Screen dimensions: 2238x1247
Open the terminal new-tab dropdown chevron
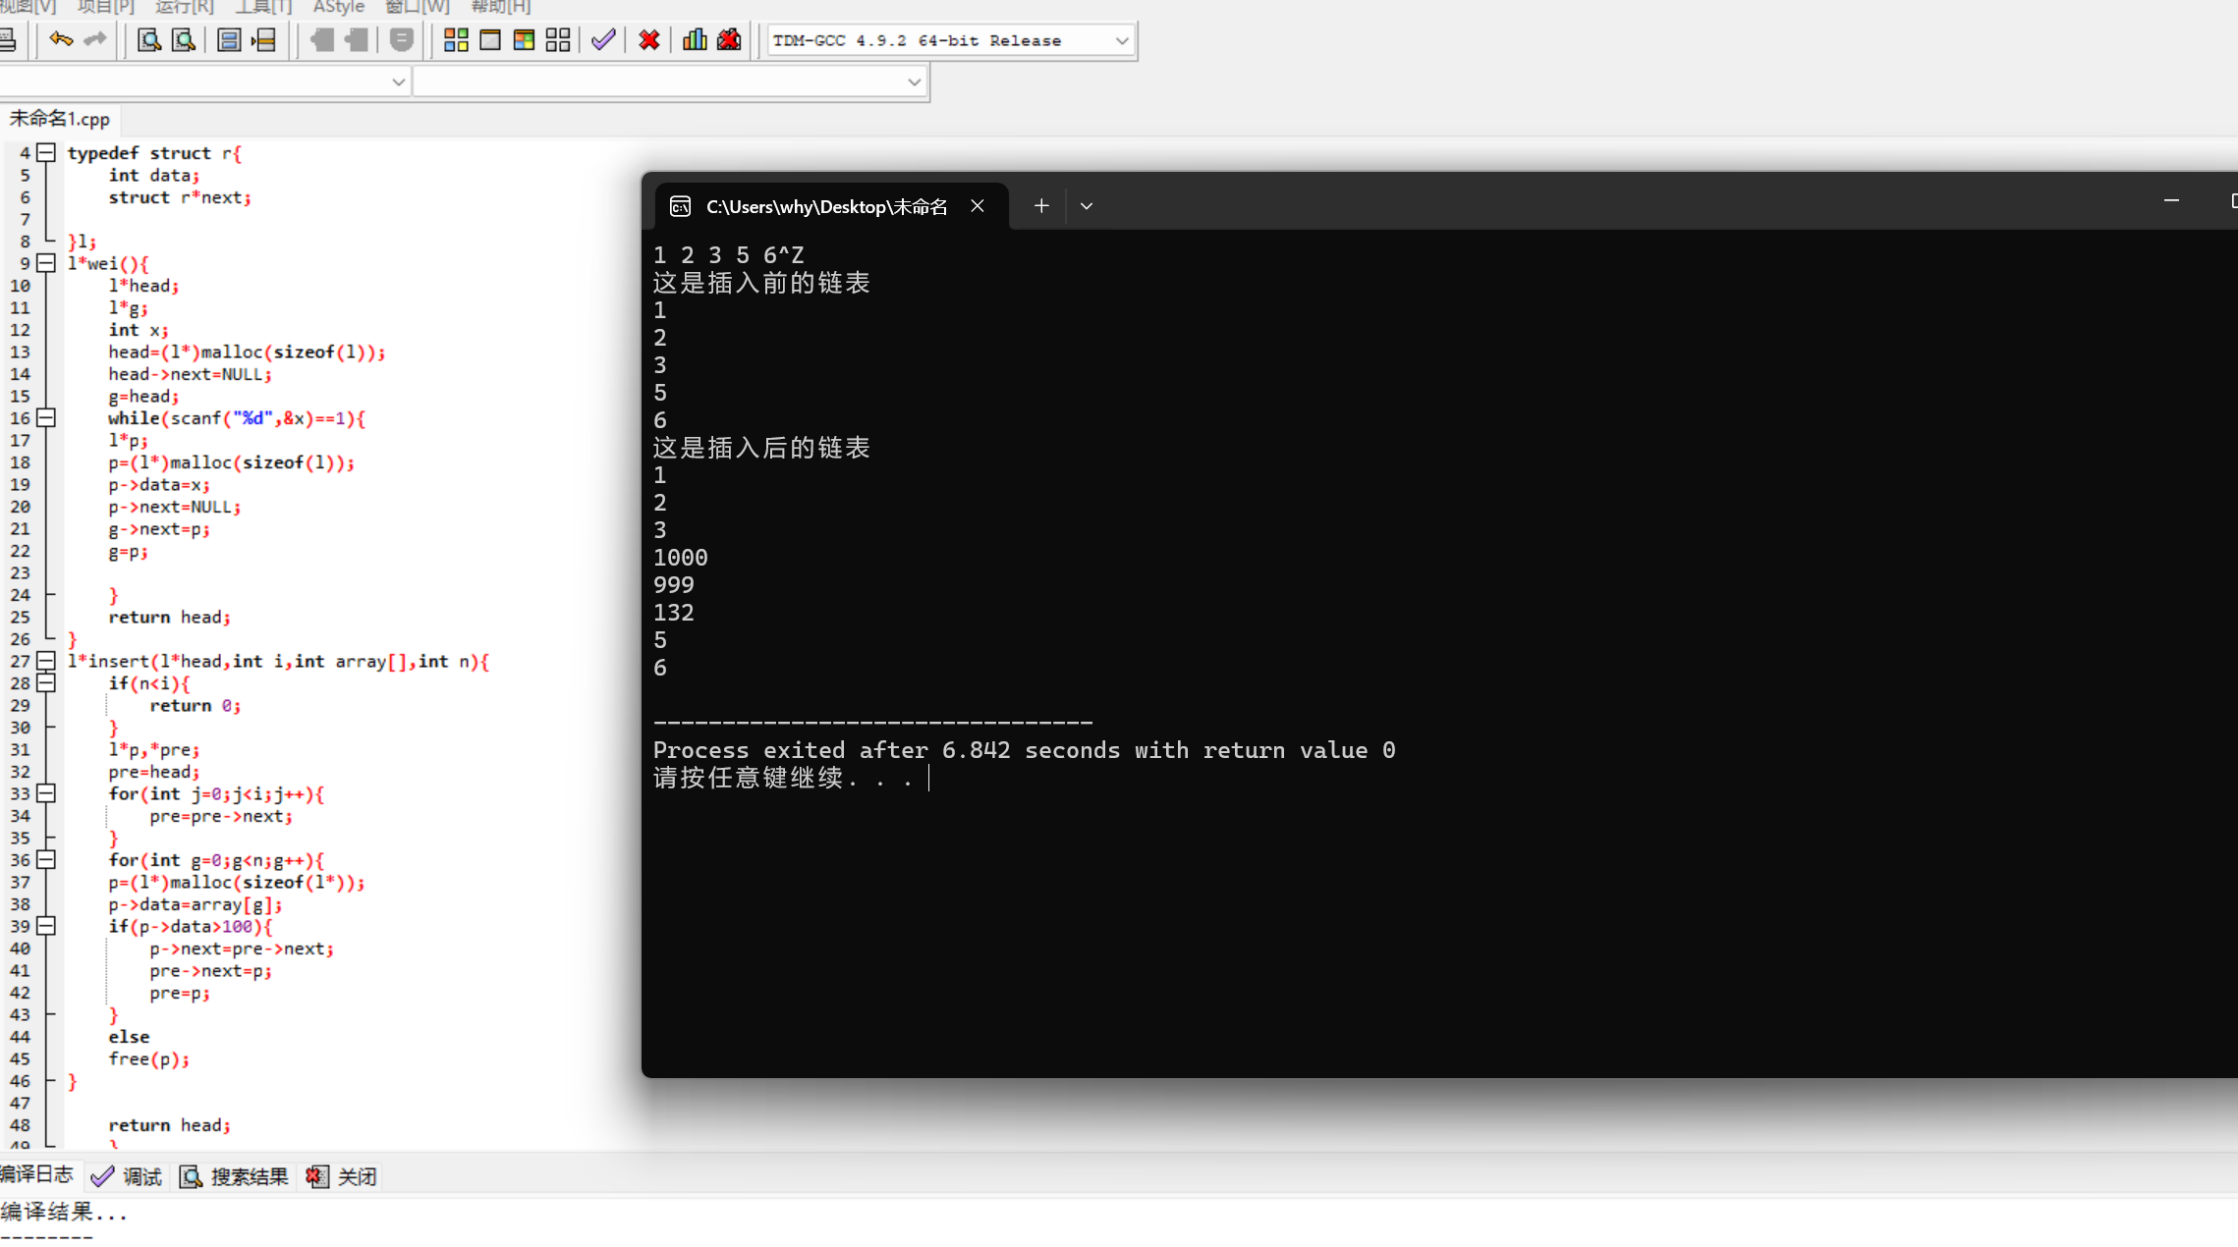[1086, 206]
